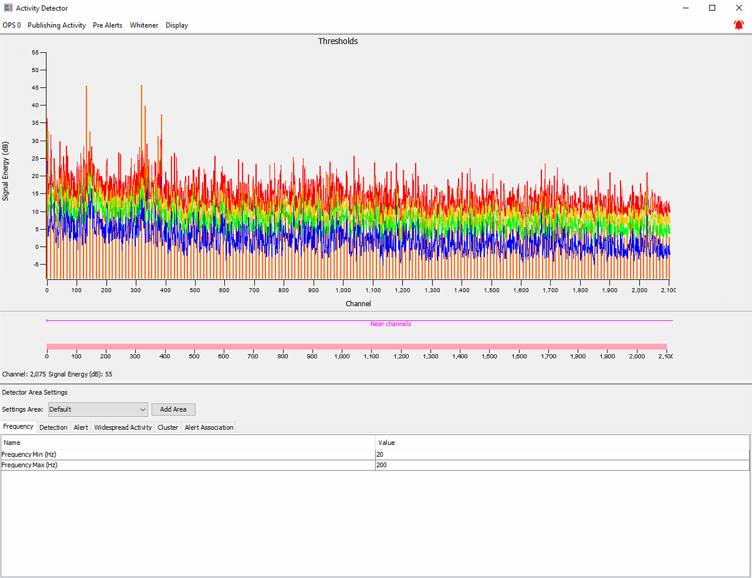Image resolution: width=752 pixels, height=578 pixels.
Task: Click the red alarm bell icon
Action: [x=738, y=25]
